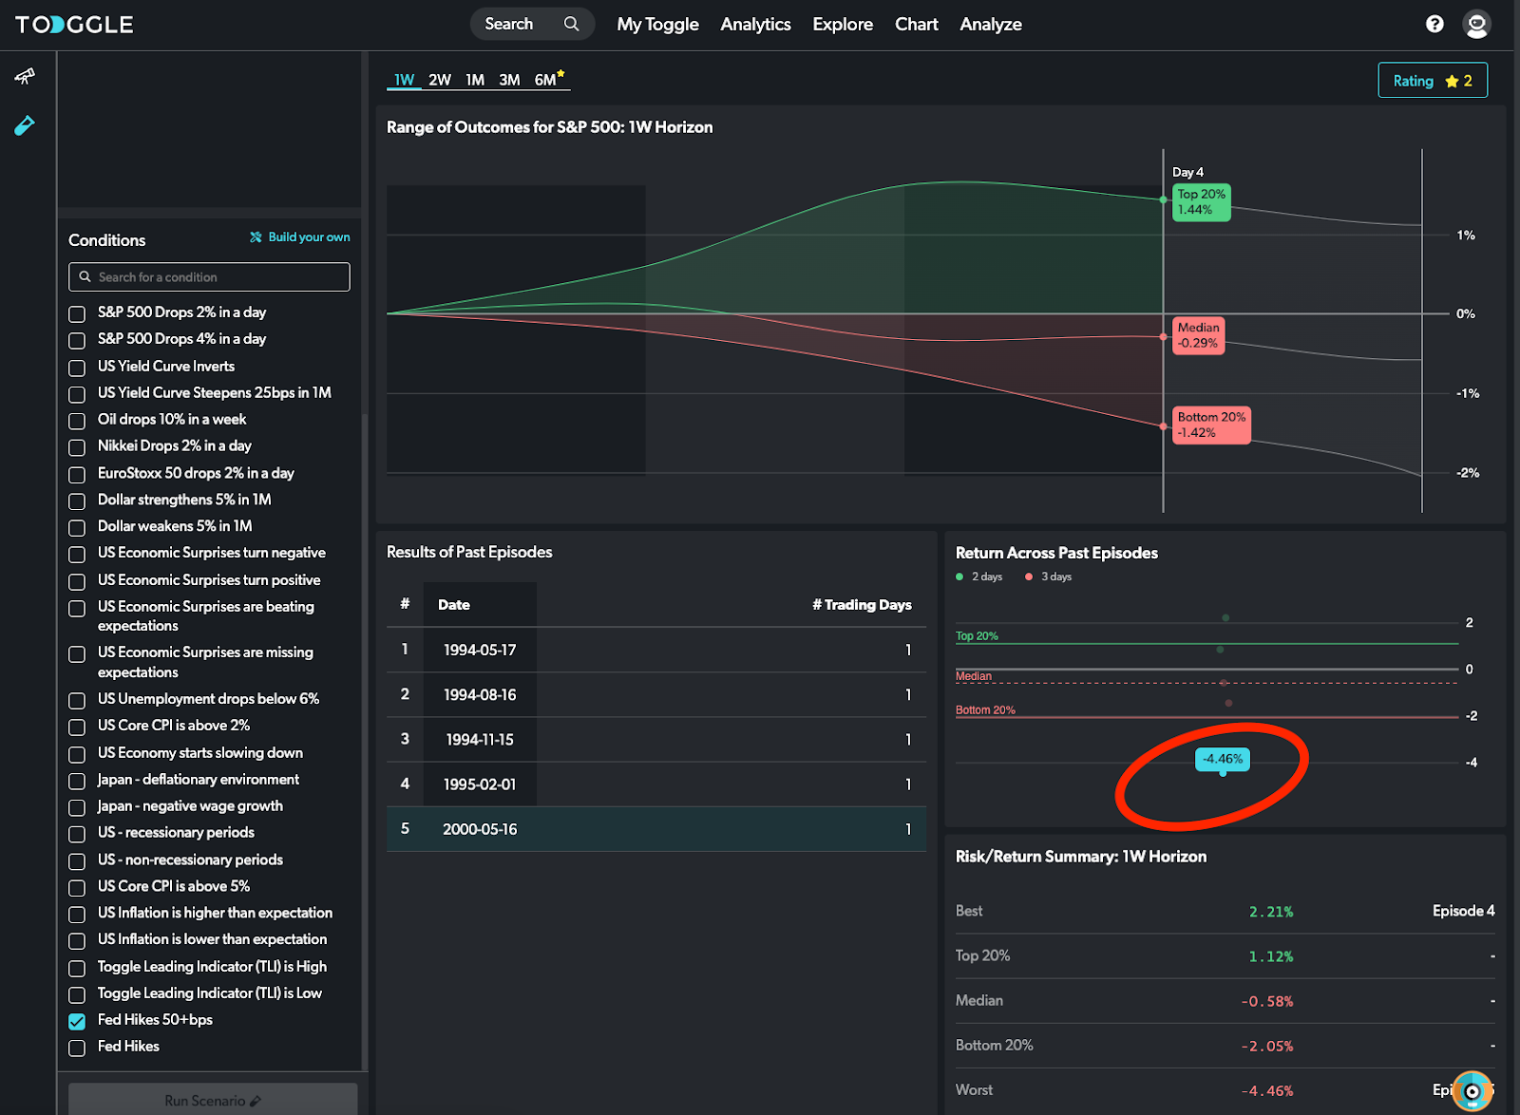
Task: Switch to the 1W horizon tab
Action: pos(404,80)
